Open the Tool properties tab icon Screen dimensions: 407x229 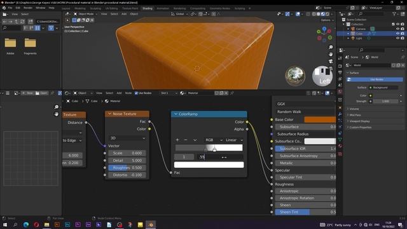(340, 59)
